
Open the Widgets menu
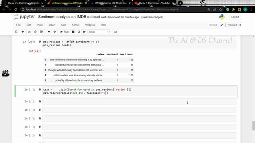(90, 25)
